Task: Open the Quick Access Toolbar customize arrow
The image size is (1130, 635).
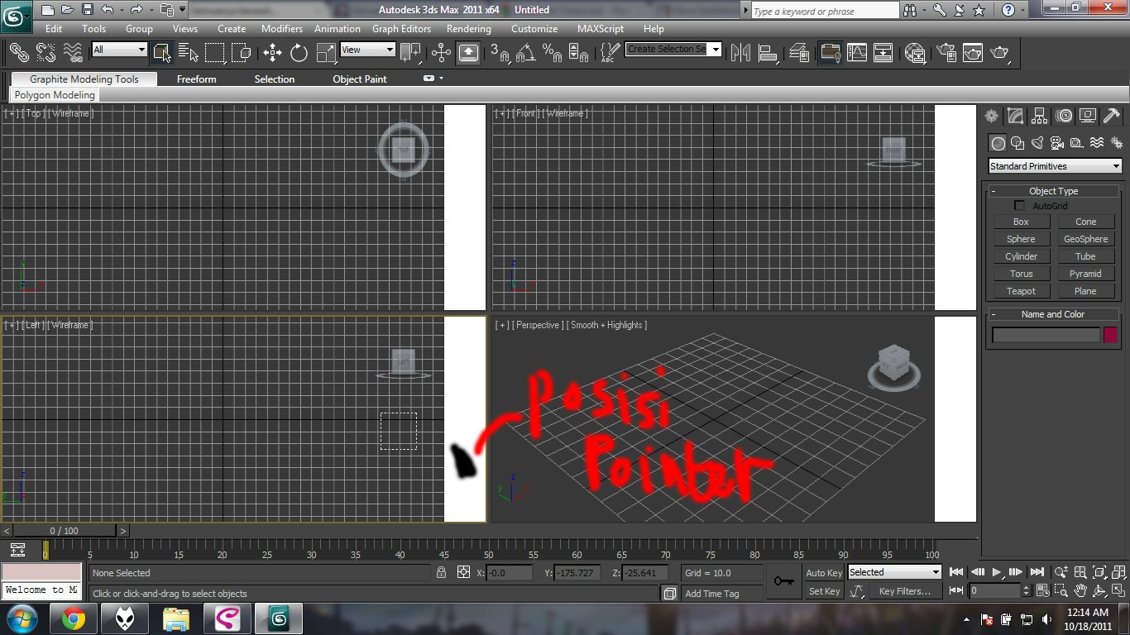Action: (182, 10)
